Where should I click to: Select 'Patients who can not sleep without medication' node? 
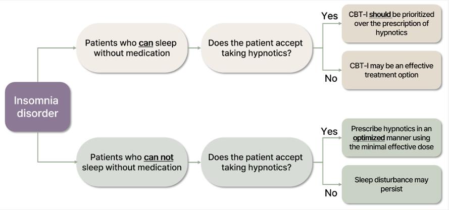pyautogui.click(x=132, y=162)
